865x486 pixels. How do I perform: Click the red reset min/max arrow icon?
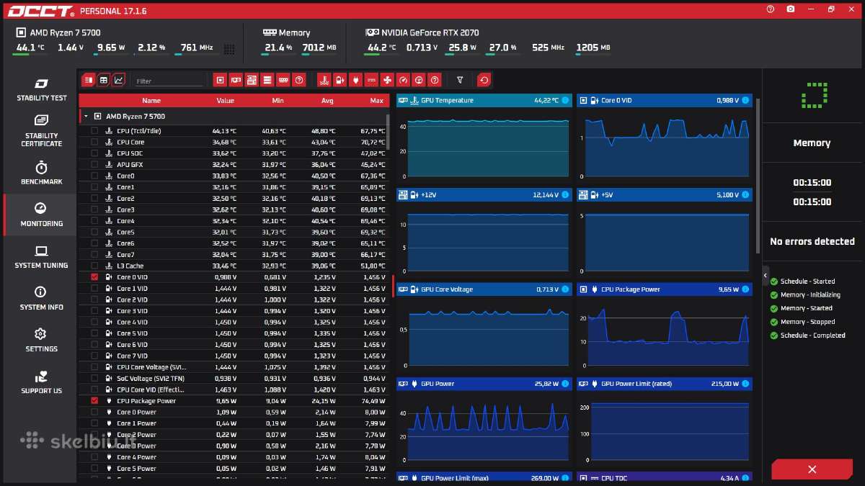tap(484, 80)
